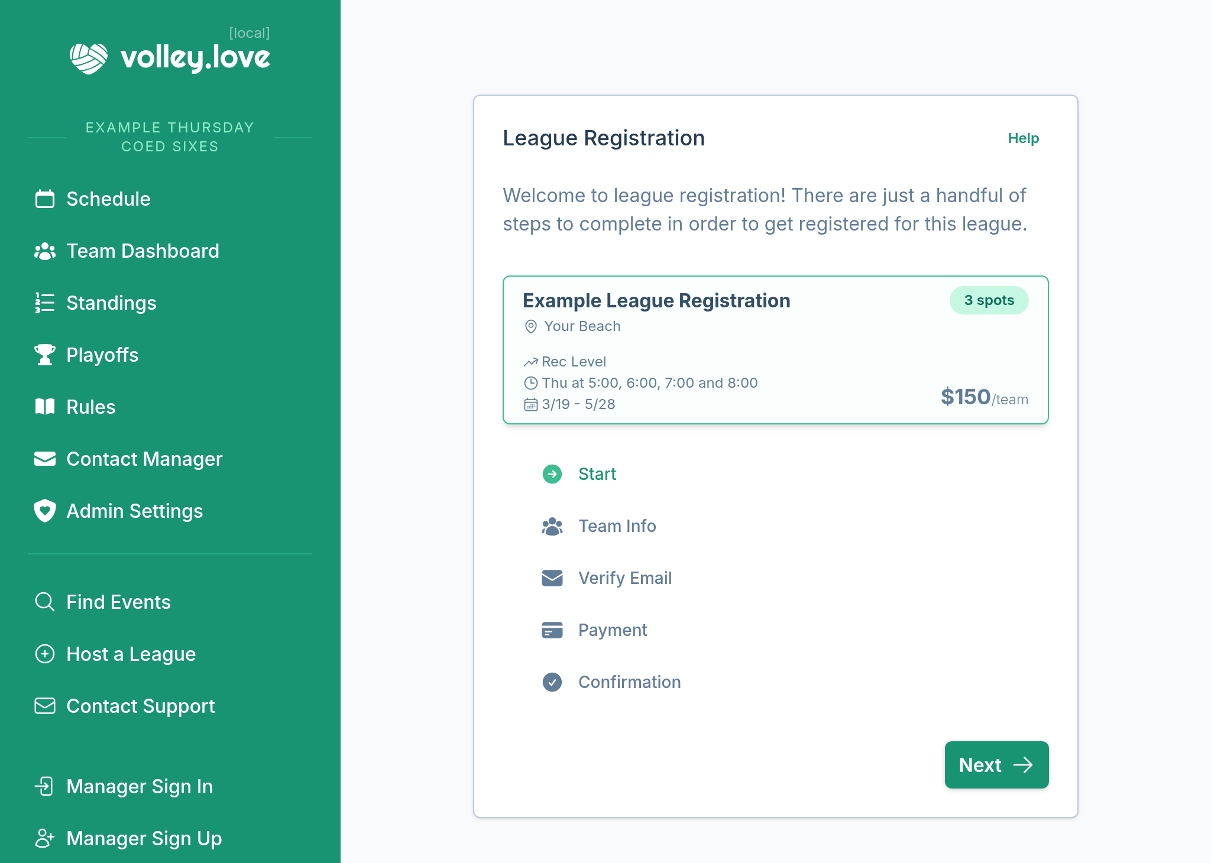The image size is (1211, 863).
Task: Click the Rules book icon
Action: pos(45,407)
